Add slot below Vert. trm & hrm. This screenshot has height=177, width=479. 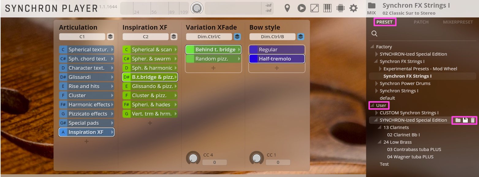point(150,123)
